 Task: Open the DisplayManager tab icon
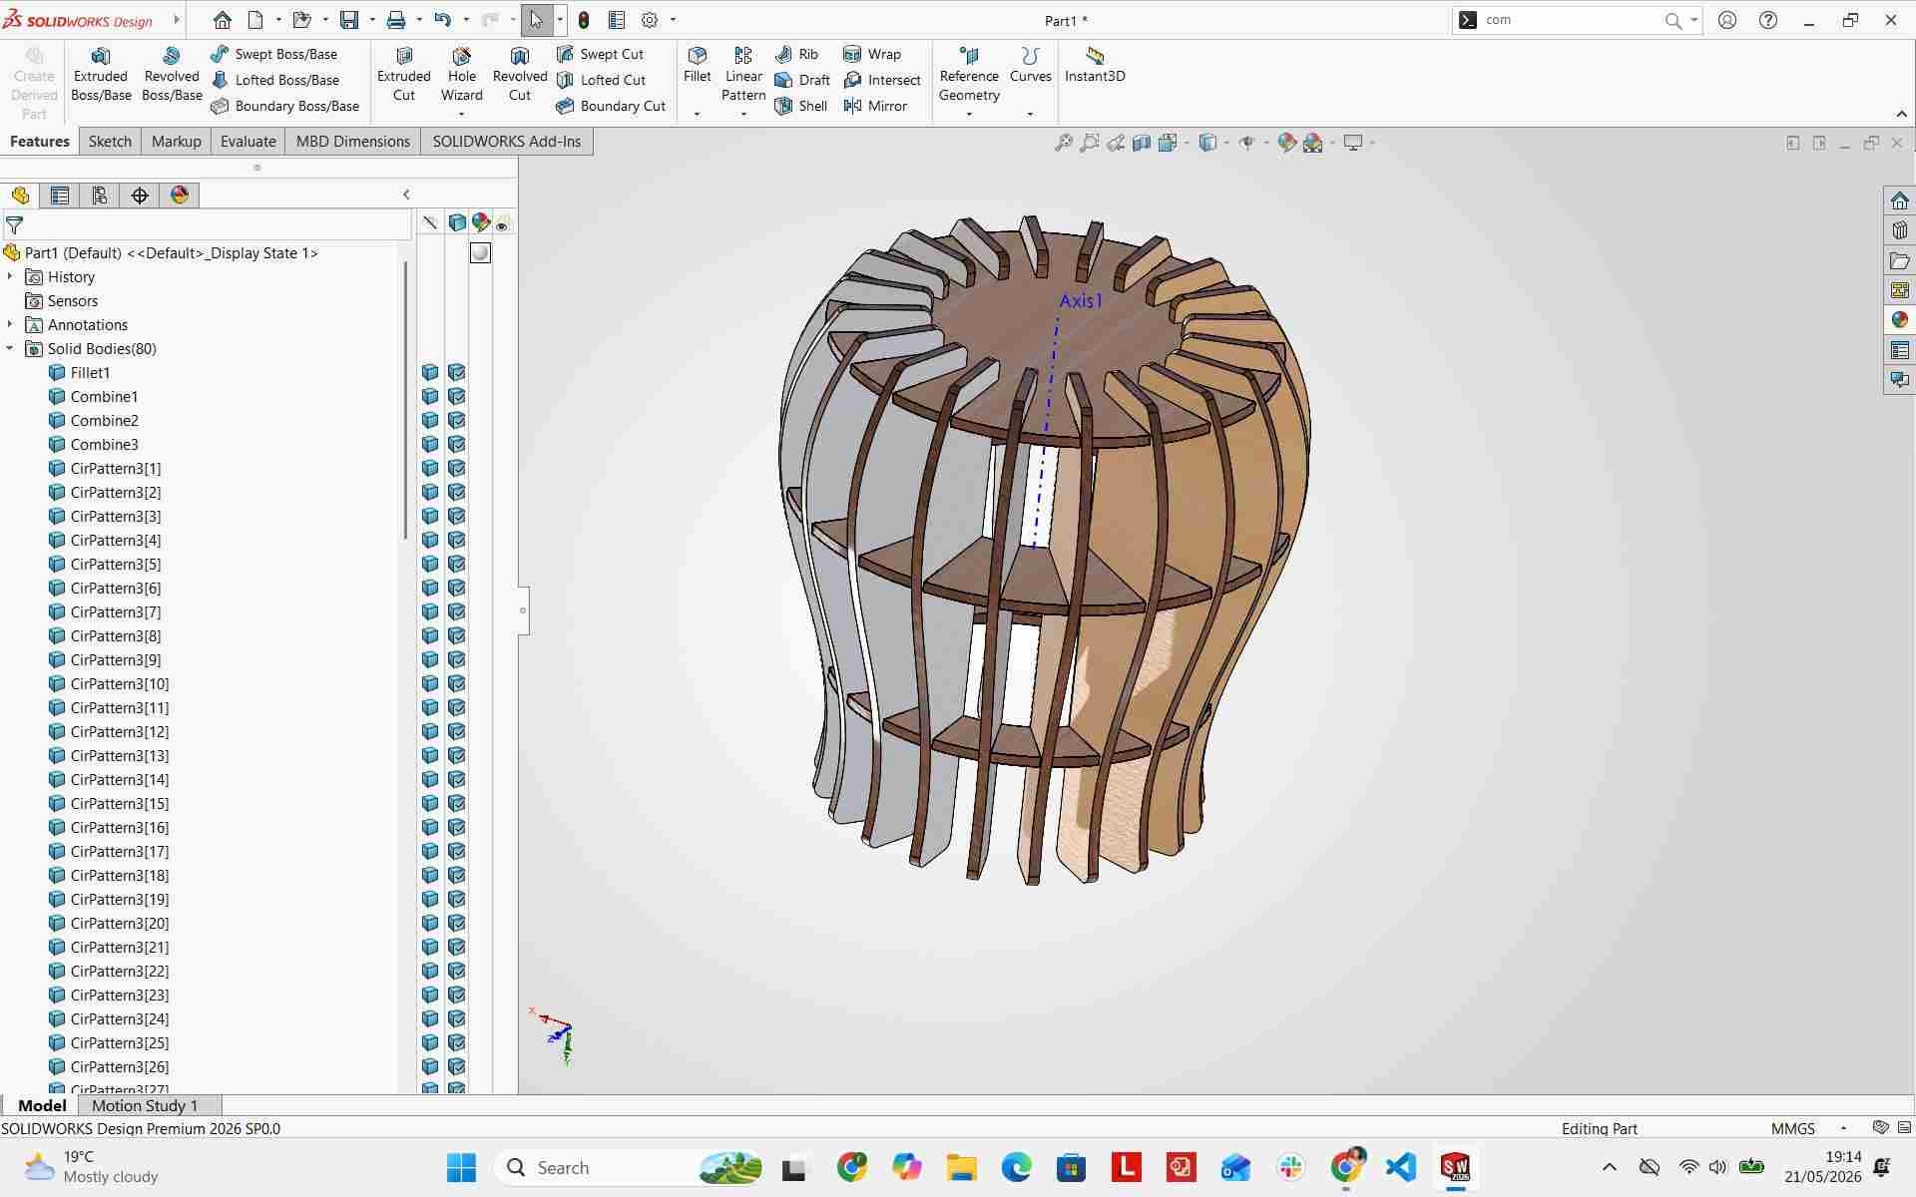click(x=180, y=196)
